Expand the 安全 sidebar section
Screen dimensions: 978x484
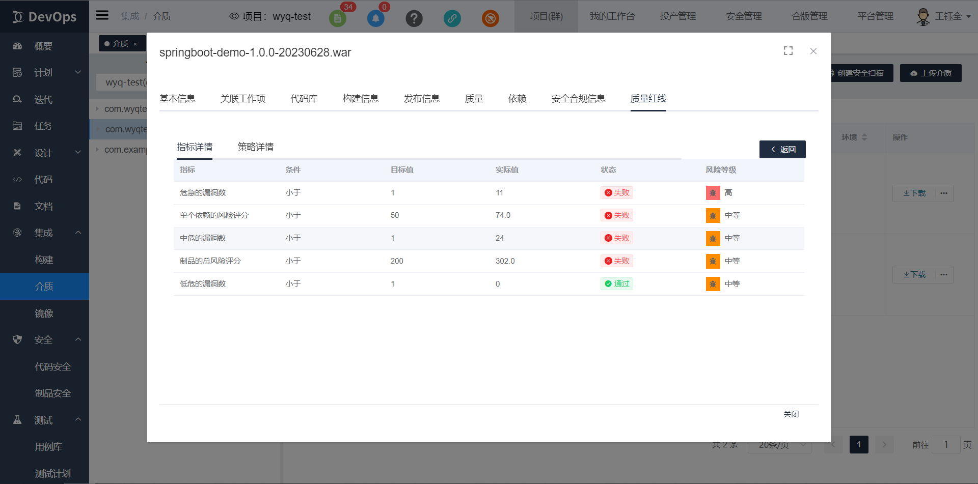(44, 339)
